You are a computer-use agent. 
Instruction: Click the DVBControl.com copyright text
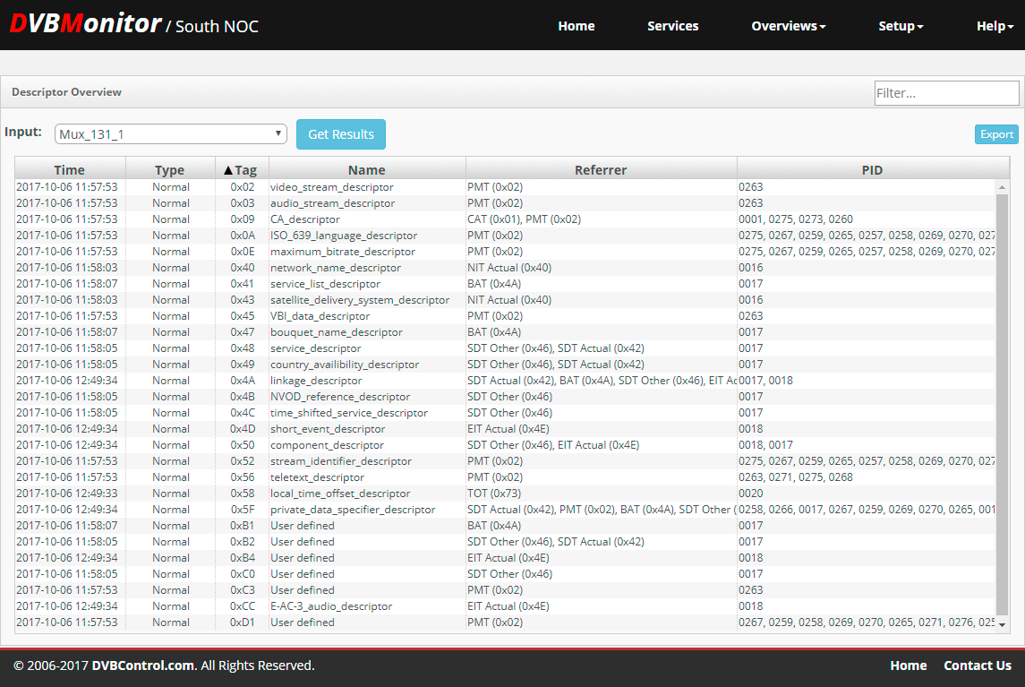(x=142, y=666)
